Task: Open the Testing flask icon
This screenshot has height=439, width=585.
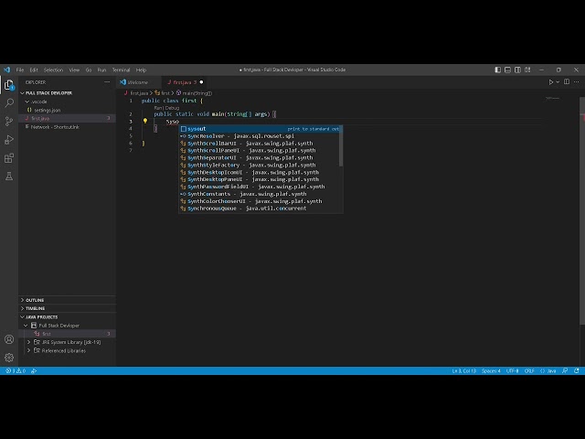Action: (9, 177)
